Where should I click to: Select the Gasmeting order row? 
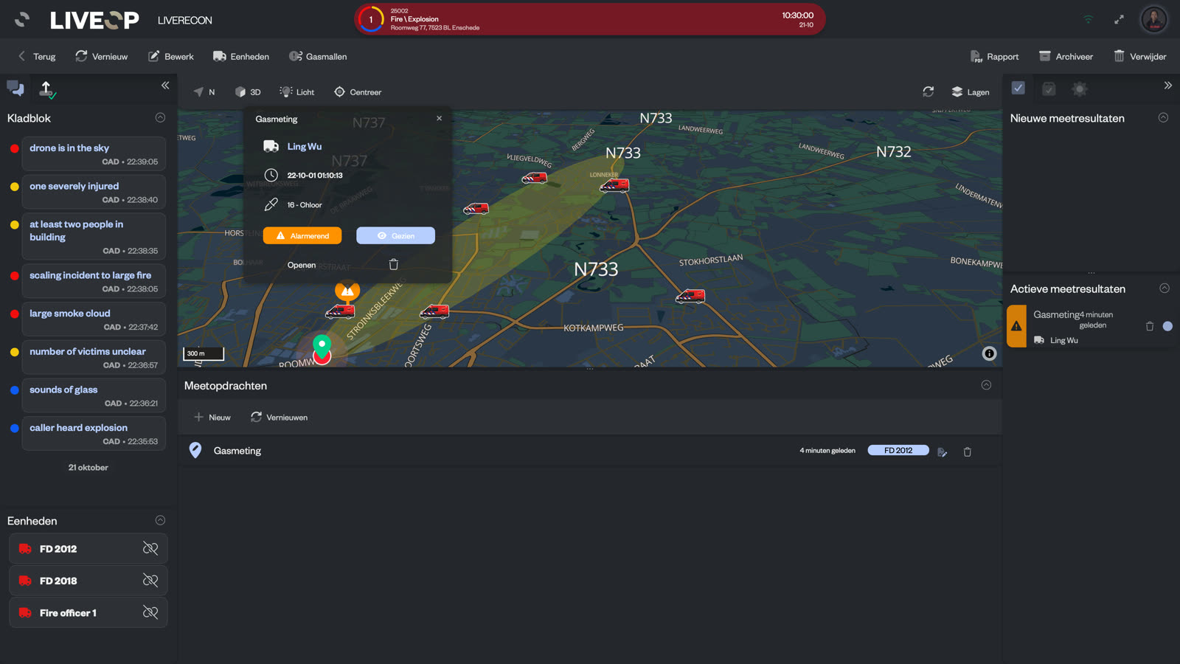point(590,451)
